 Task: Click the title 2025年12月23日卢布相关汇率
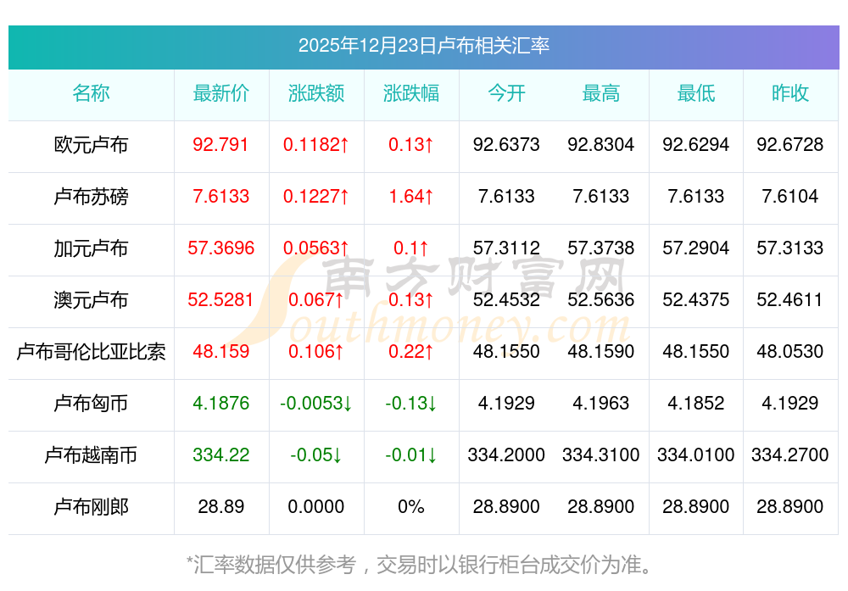[x=423, y=46]
